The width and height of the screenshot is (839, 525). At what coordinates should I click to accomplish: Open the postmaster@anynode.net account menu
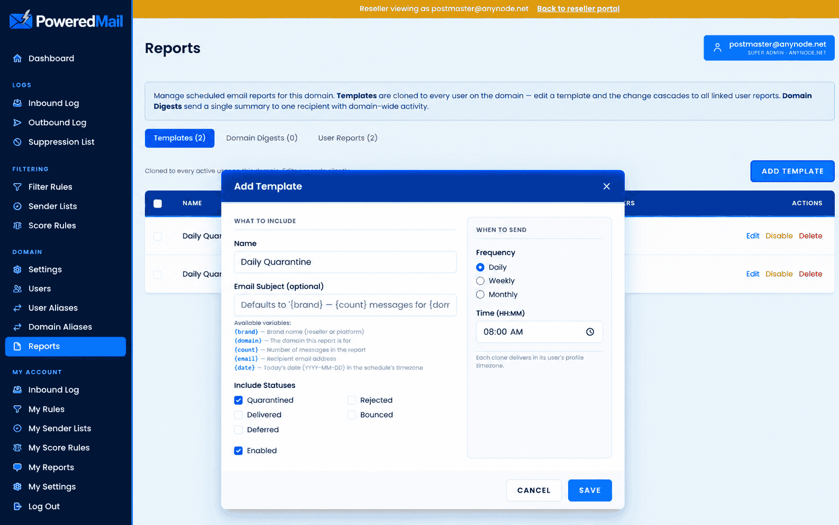(769, 48)
